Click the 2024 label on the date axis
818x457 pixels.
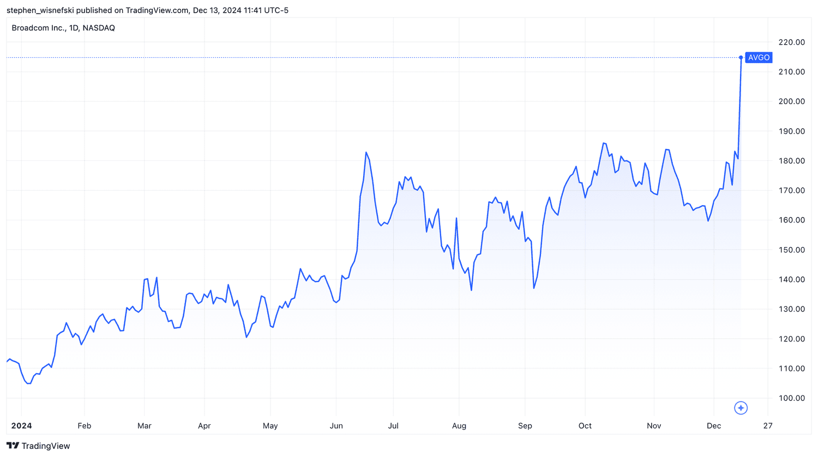[x=22, y=426]
